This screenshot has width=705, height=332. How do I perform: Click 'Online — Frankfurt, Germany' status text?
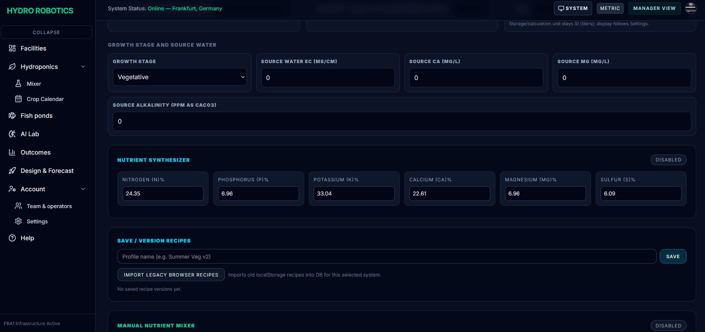click(x=185, y=8)
